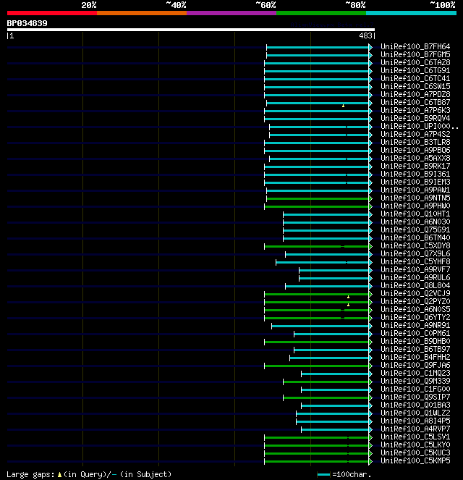Click the UniRef100_Q1WLZ2 hit name

click(x=415, y=413)
